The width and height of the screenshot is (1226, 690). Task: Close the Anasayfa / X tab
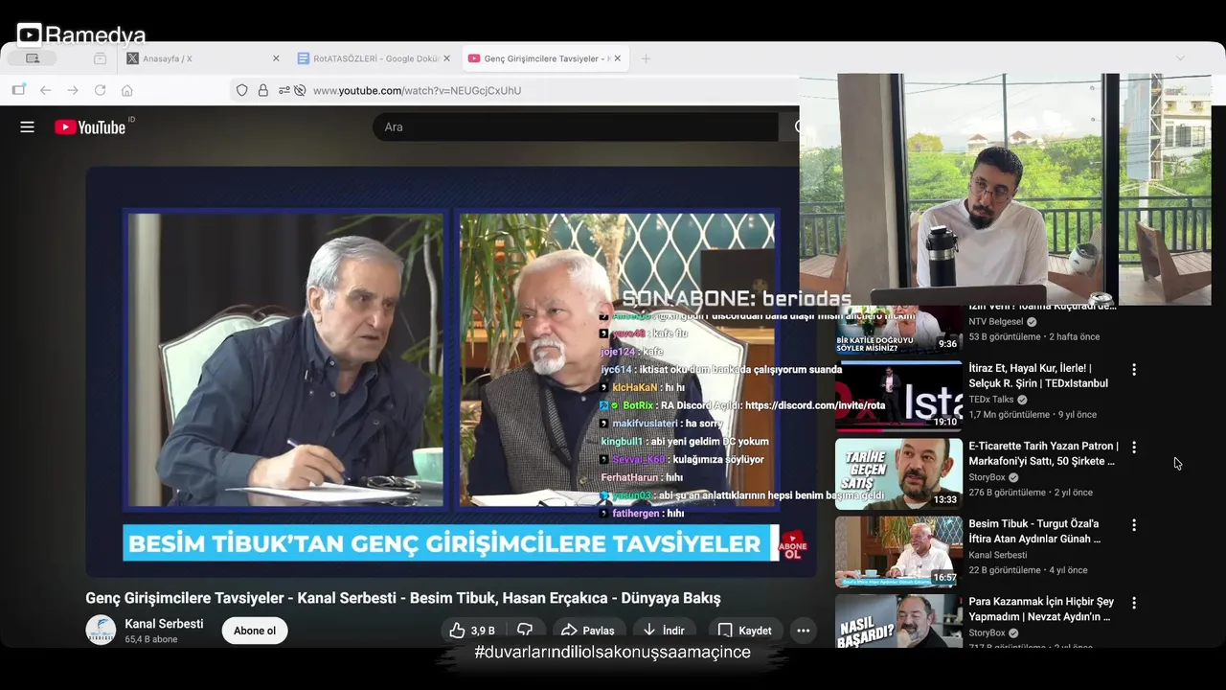[x=276, y=58]
